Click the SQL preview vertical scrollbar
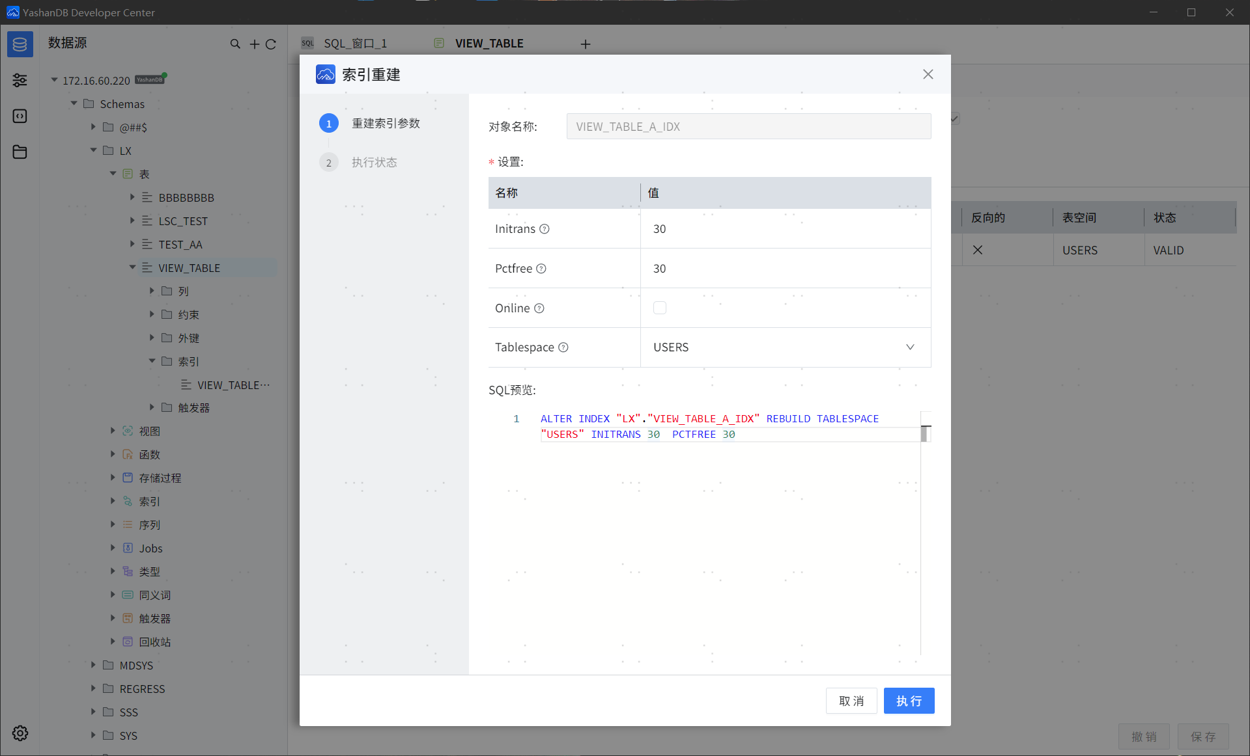This screenshot has height=756, width=1250. (x=925, y=434)
